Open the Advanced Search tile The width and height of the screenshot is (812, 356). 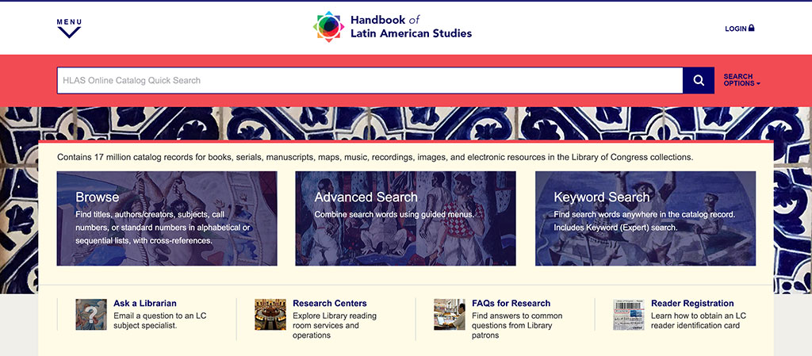tap(405, 218)
